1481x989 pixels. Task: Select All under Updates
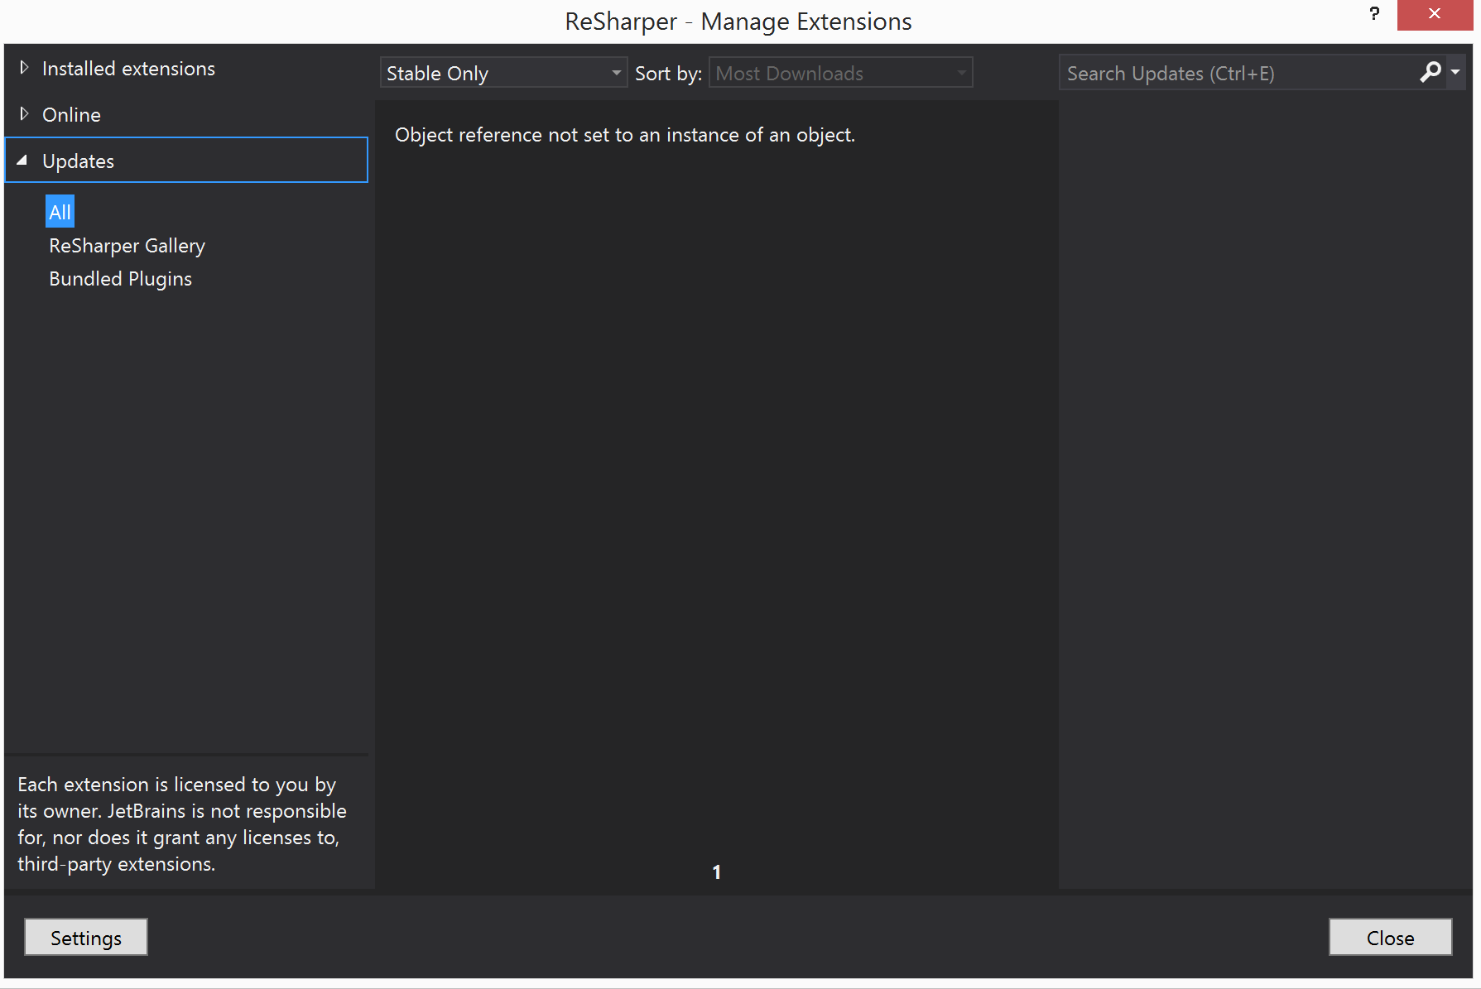click(60, 212)
